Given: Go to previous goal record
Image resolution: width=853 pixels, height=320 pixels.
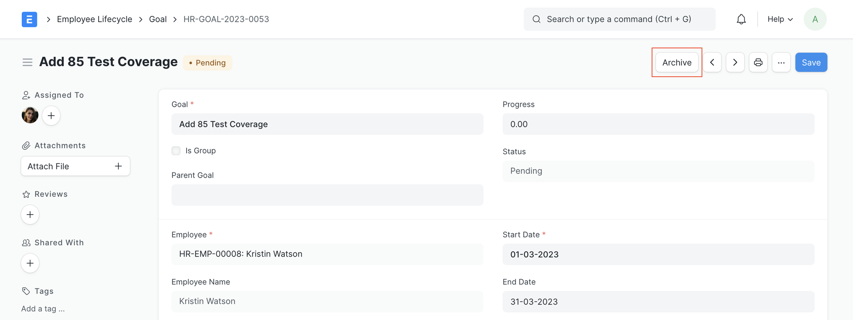Looking at the screenshot, I should tap(712, 62).
